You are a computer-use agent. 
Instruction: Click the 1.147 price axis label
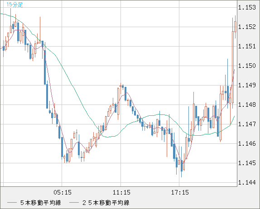tap(247, 124)
